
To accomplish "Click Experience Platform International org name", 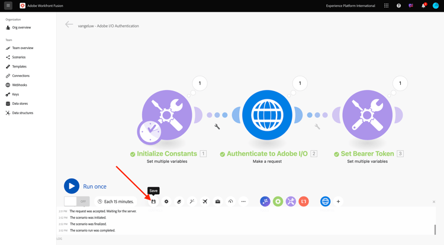I will (350, 6).
